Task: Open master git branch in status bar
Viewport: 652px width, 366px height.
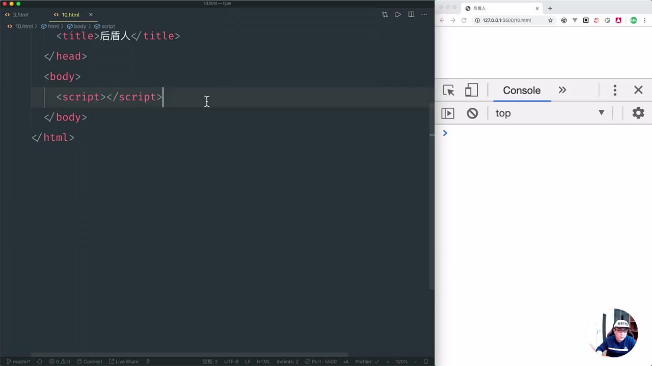Action: [x=18, y=361]
